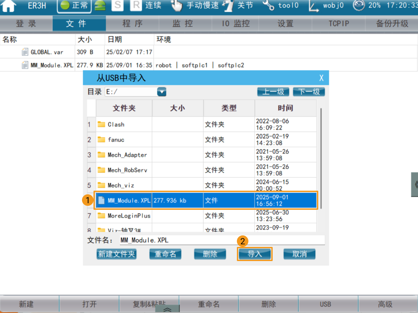Image resolution: width=418 pixels, height=313 pixels.
Task: Select GLOBAL.var file name in main list
Action: [x=47, y=52]
